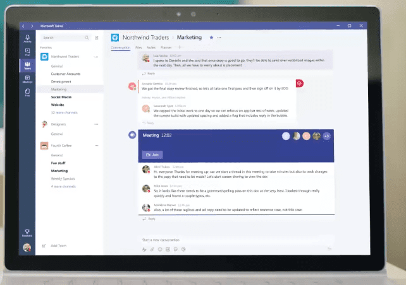Viewport: 406px width, 285px height.
Task: Click the back navigation arrow
Action: pyautogui.click(x=23, y=26)
